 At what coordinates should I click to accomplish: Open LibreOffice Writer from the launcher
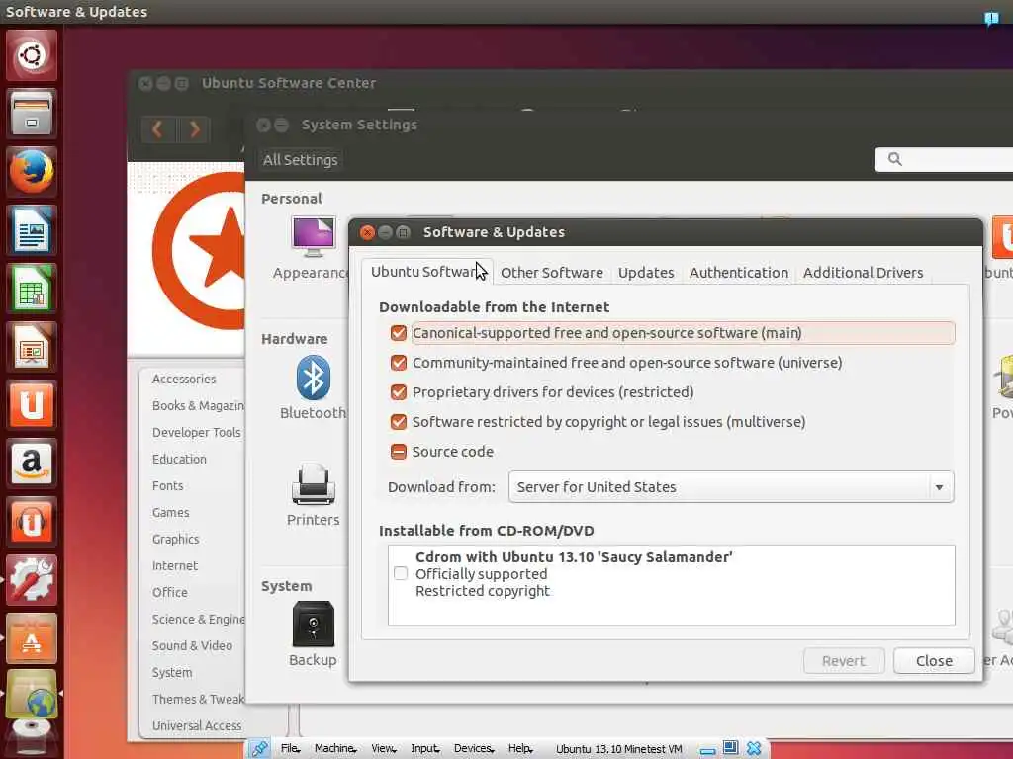point(31,229)
